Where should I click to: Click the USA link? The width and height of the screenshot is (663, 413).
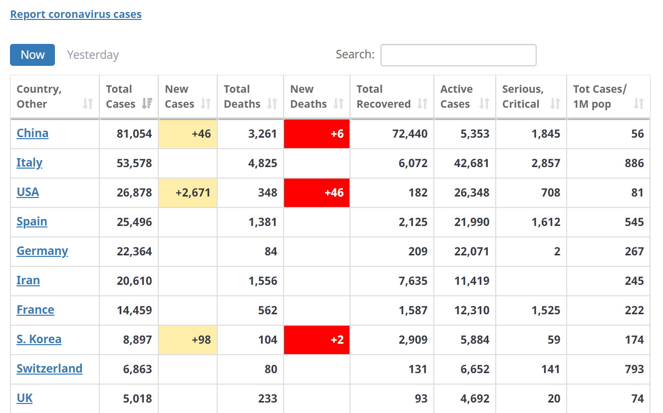(27, 192)
